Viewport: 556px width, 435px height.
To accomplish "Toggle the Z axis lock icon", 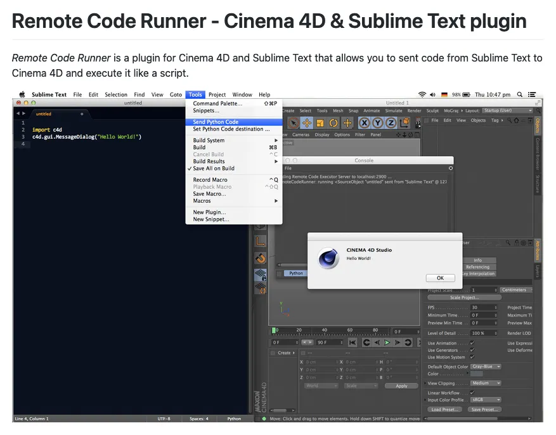I will coord(391,123).
